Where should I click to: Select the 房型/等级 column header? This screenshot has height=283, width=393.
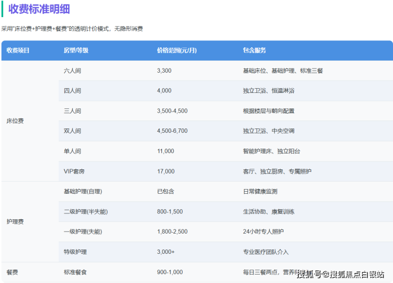(x=76, y=50)
